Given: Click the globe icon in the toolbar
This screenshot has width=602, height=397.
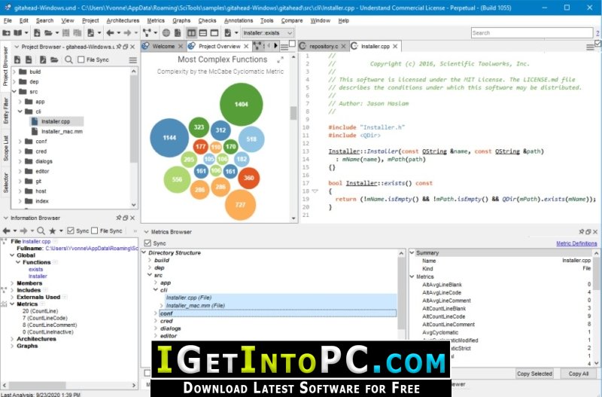Looking at the screenshot, I should pyautogui.click(x=166, y=33).
